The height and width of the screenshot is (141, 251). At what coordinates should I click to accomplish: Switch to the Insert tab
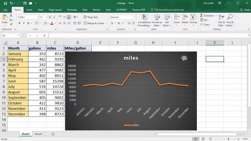29,10
